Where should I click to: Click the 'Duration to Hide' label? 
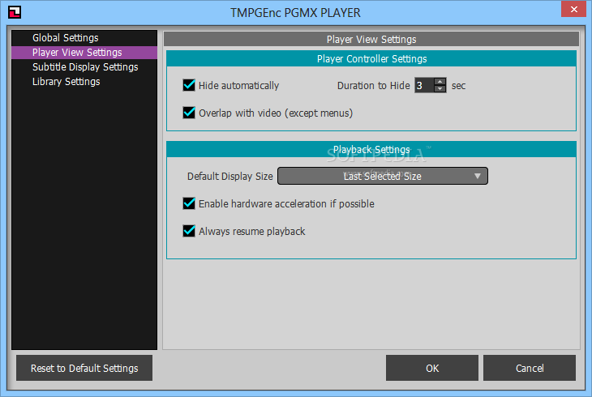point(373,86)
